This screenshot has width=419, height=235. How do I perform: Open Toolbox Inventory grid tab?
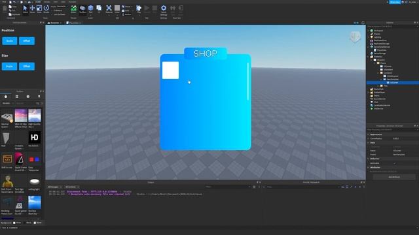(x=17, y=97)
